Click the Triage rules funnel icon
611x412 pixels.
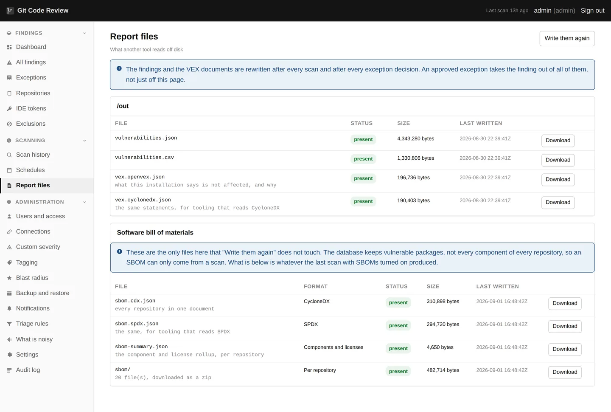[x=9, y=324]
